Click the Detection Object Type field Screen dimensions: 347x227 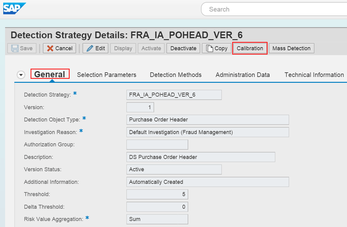(x=208, y=120)
